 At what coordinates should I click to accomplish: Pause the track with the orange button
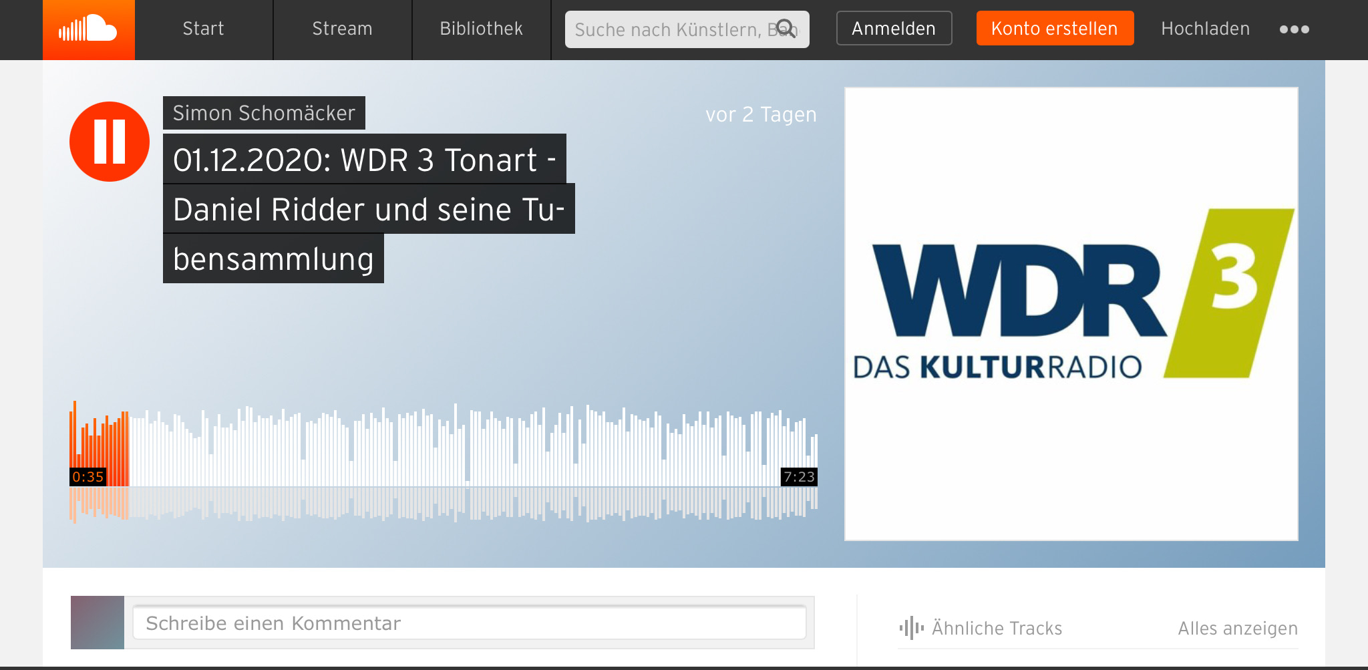110,142
